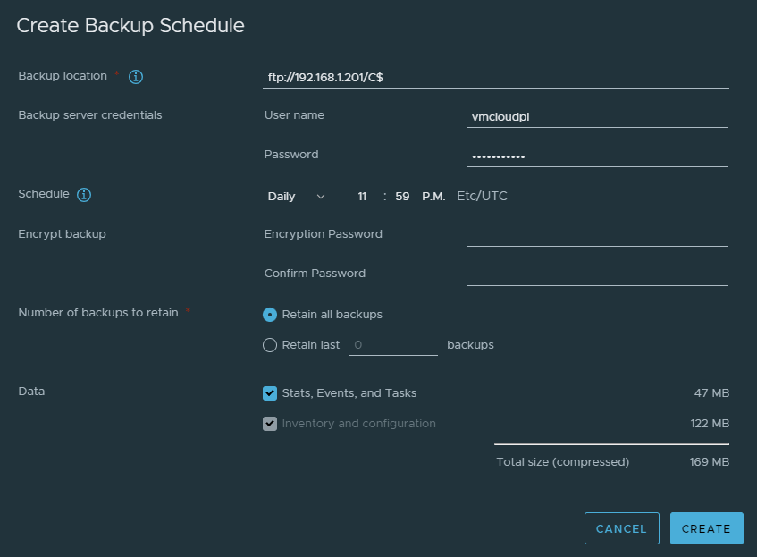Focus the User name field

(596, 117)
